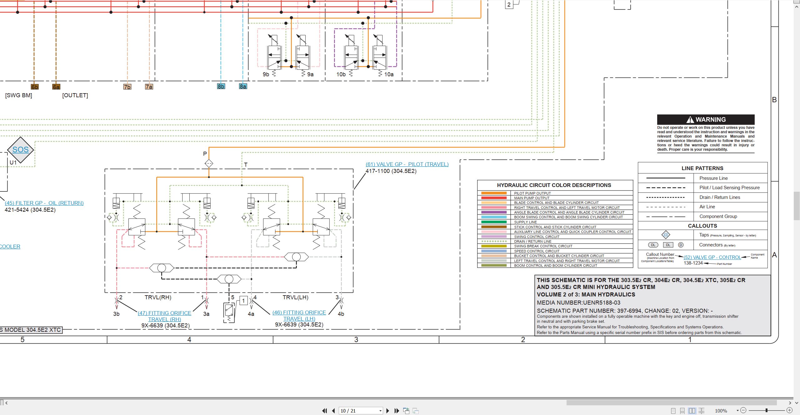
Task: Click the PILOT PUMP OUTPUT orange swatch
Action: [x=494, y=193]
